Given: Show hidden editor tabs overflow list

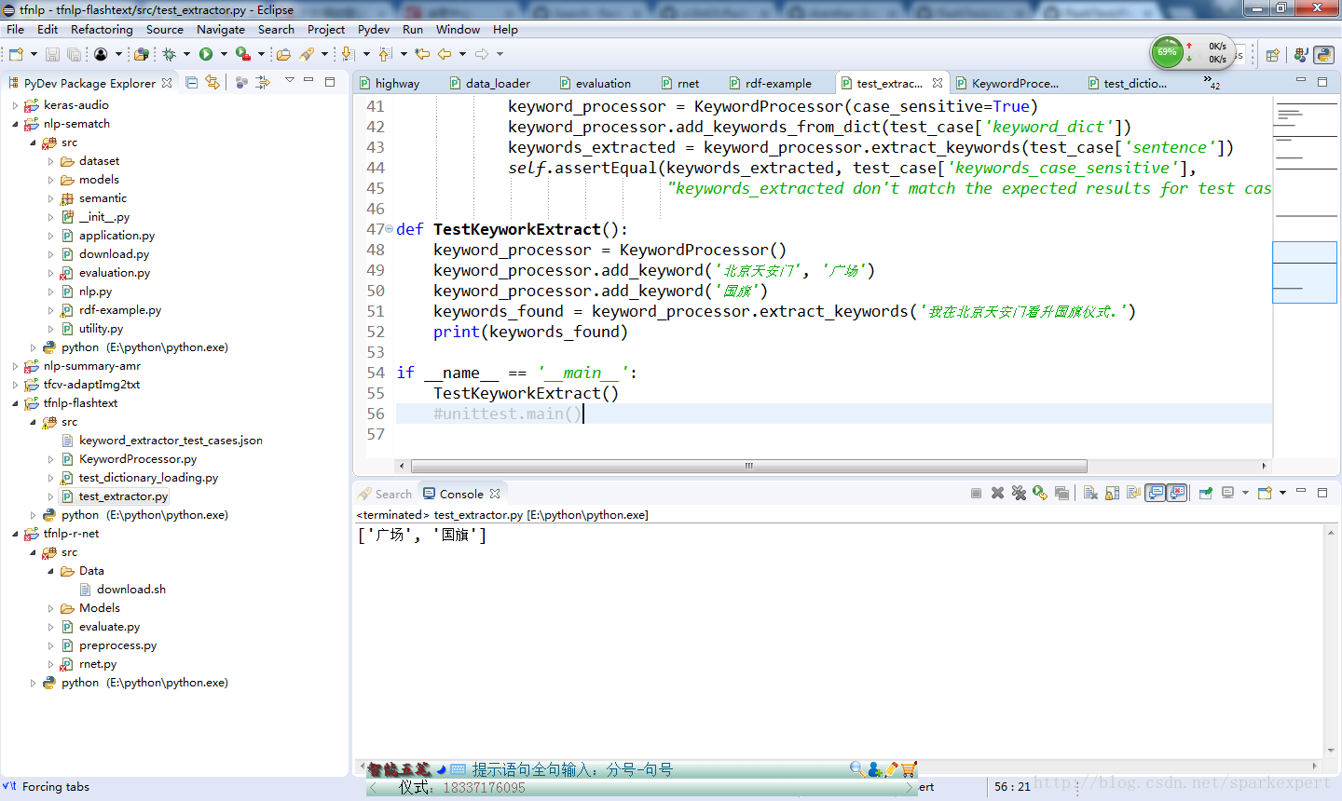Looking at the screenshot, I should pyautogui.click(x=1211, y=83).
